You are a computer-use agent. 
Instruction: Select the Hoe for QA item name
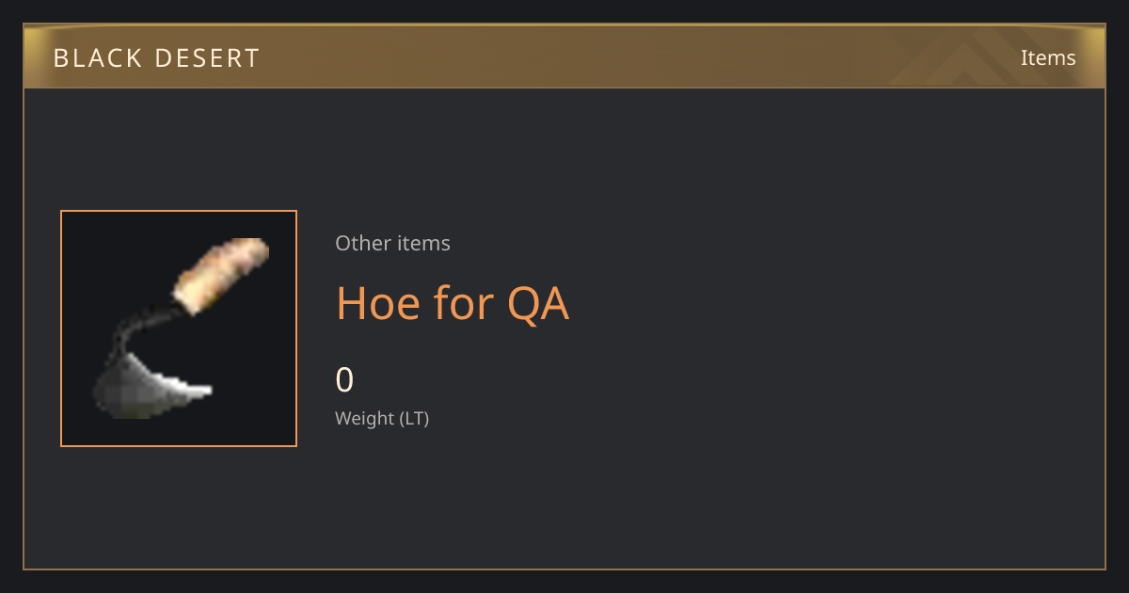[453, 303]
